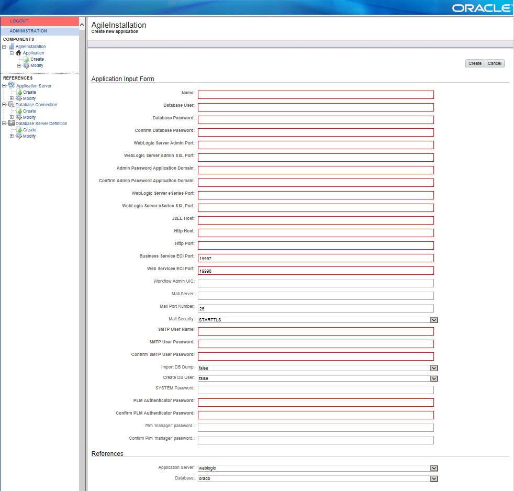The height and width of the screenshot is (491, 514).
Task: Focus the Database Password field
Action: (x=316, y=120)
